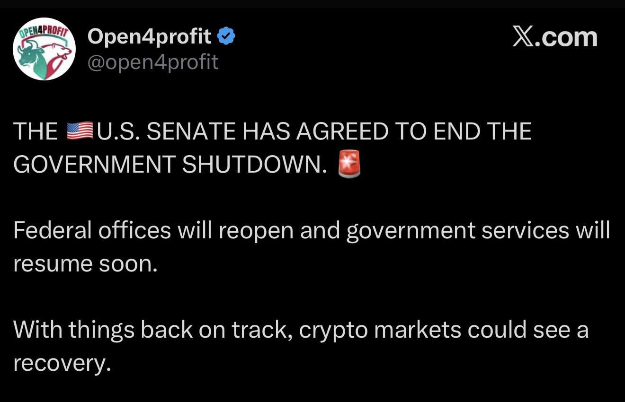Click the phrase "resume soon."
This screenshot has width=625, height=402.
(x=85, y=263)
